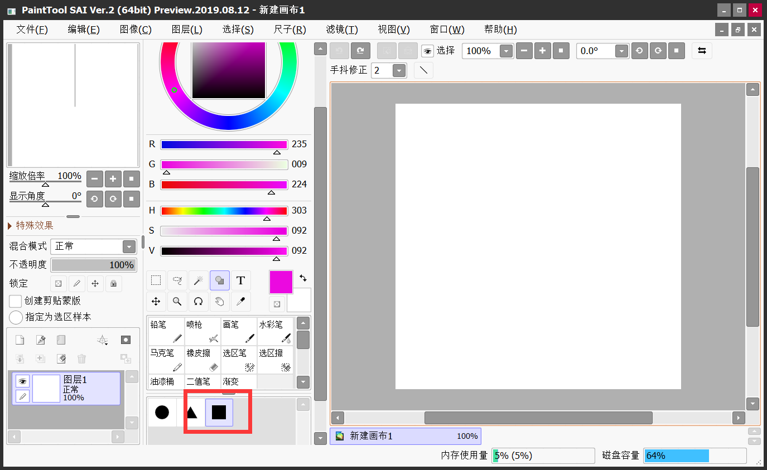The width and height of the screenshot is (767, 470).
Task: Switch to 新建画布1 canvas tab
Action: (x=406, y=436)
